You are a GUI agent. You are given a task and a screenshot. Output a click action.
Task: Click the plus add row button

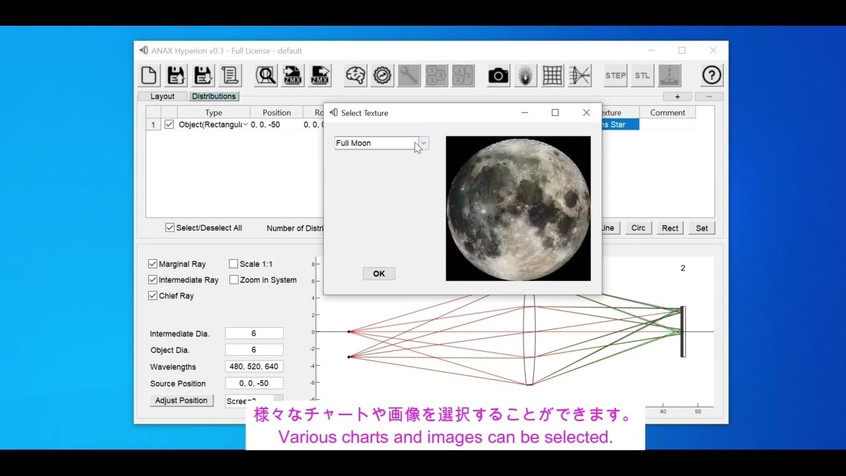tap(677, 97)
